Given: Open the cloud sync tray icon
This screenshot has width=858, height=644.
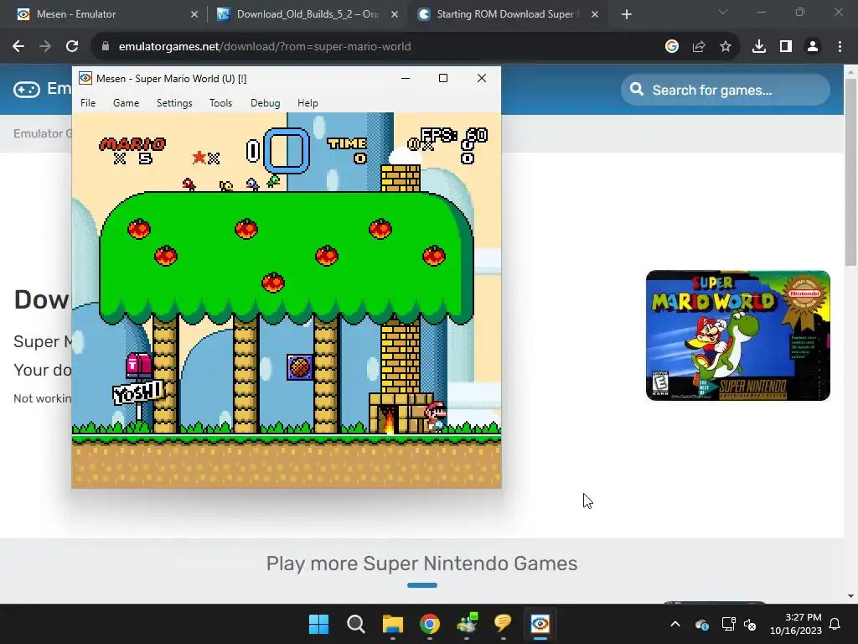Looking at the screenshot, I should [x=702, y=624].
